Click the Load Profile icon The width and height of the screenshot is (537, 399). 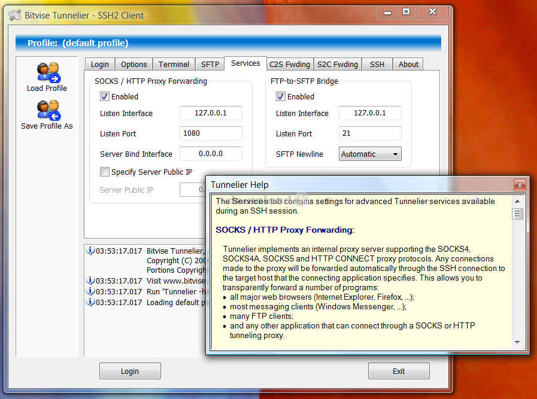coord(48,72)
